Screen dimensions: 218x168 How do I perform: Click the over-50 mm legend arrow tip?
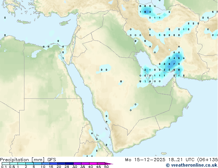tap(109, 164)
